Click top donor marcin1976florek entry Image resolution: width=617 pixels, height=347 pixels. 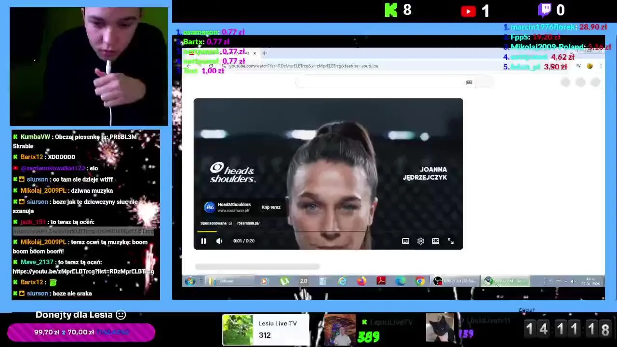(x=555, y=27)
